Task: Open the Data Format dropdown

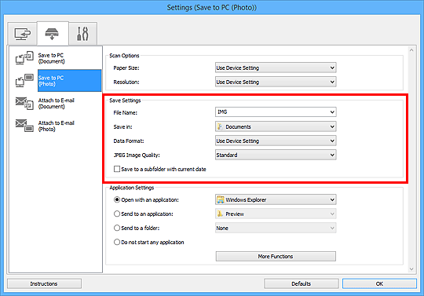Action: click(276, 141)
